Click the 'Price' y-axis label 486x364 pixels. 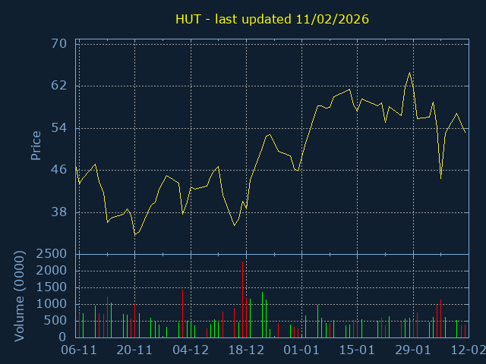click(36, 146)
